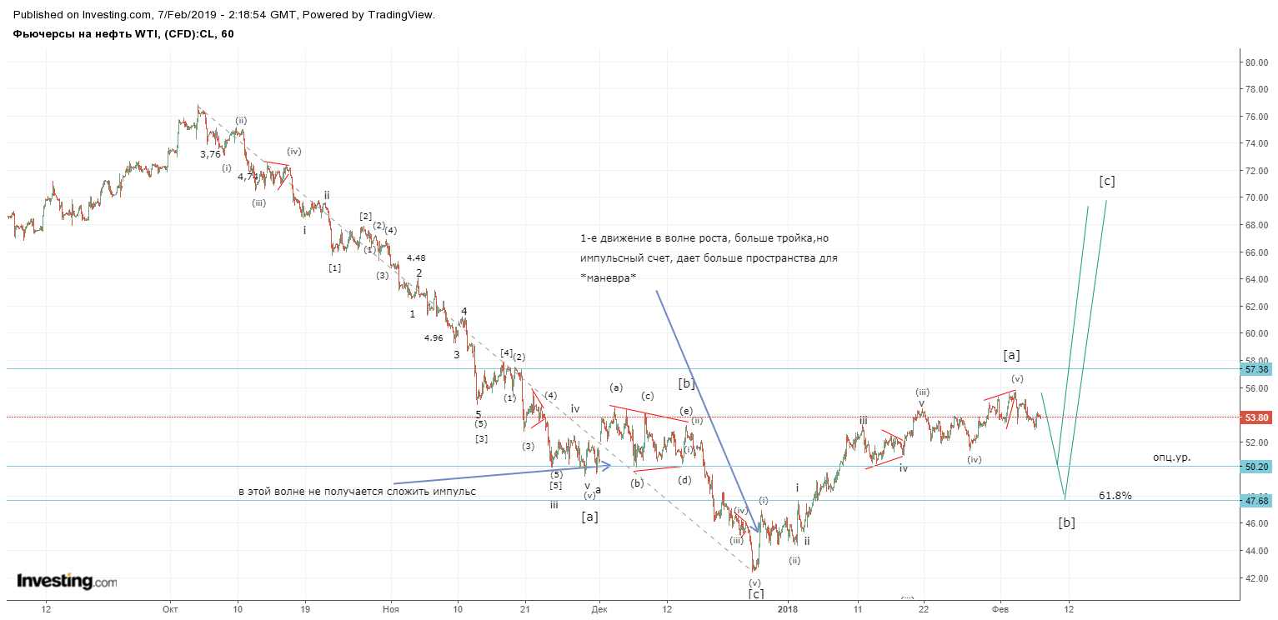
Task: Select the 76.00 price axis value
Action: click(x=1256, y=117)
